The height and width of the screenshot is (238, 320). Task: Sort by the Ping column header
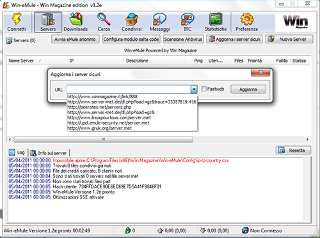pos(195,61)
